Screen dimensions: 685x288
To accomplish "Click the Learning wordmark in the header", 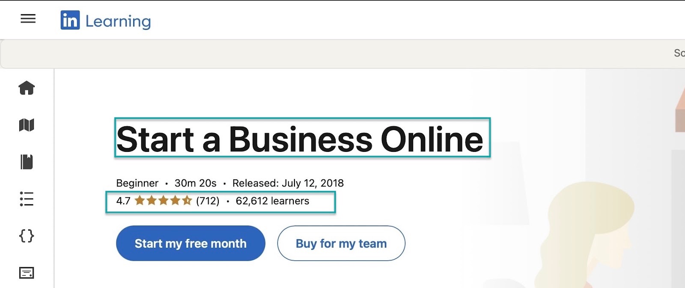I will pyautogui.click(x=118, y=21).
